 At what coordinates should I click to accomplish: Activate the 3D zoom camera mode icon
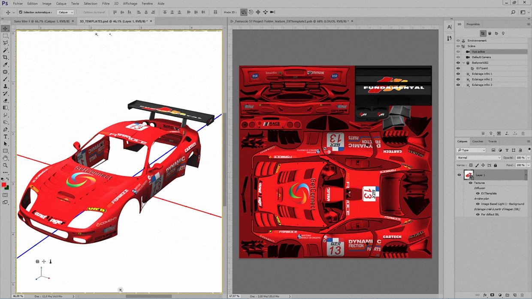coord(273,12)
